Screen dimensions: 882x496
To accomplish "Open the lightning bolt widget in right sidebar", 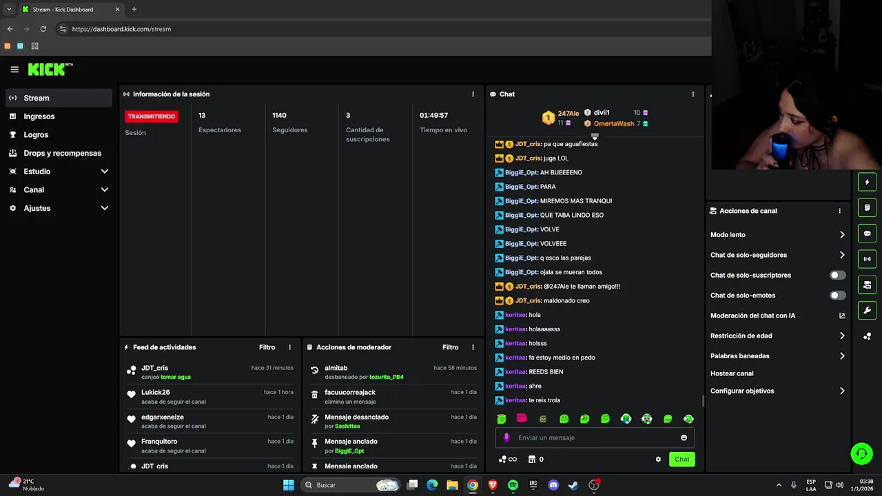I will [x=867, y=183].
